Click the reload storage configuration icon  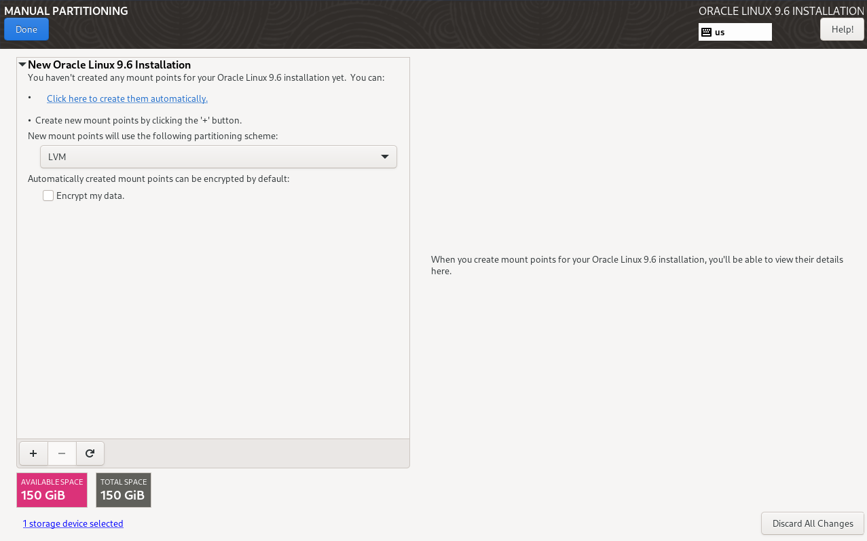(90, 453)
